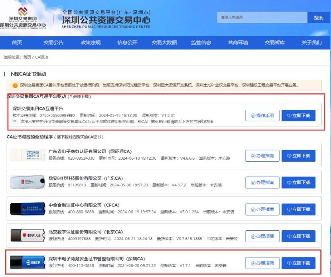Click the 首页 breadcrumb link
The width and height of the screenshot is (331, 277).
[27, 57]
